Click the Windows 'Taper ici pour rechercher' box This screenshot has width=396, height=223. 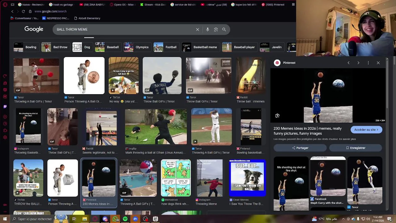[x=32, y=219]
